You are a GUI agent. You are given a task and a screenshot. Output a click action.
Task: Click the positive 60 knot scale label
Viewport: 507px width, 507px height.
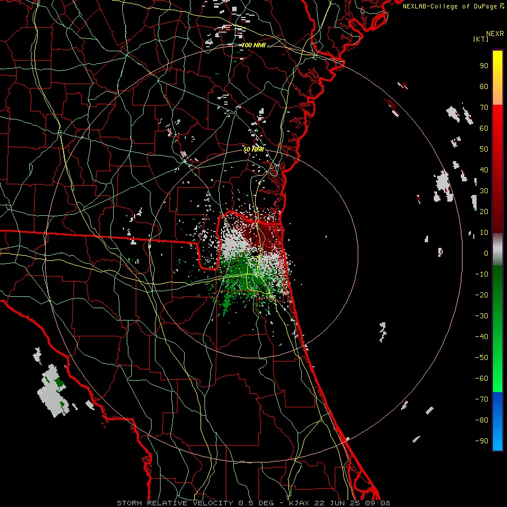(484, 128)
